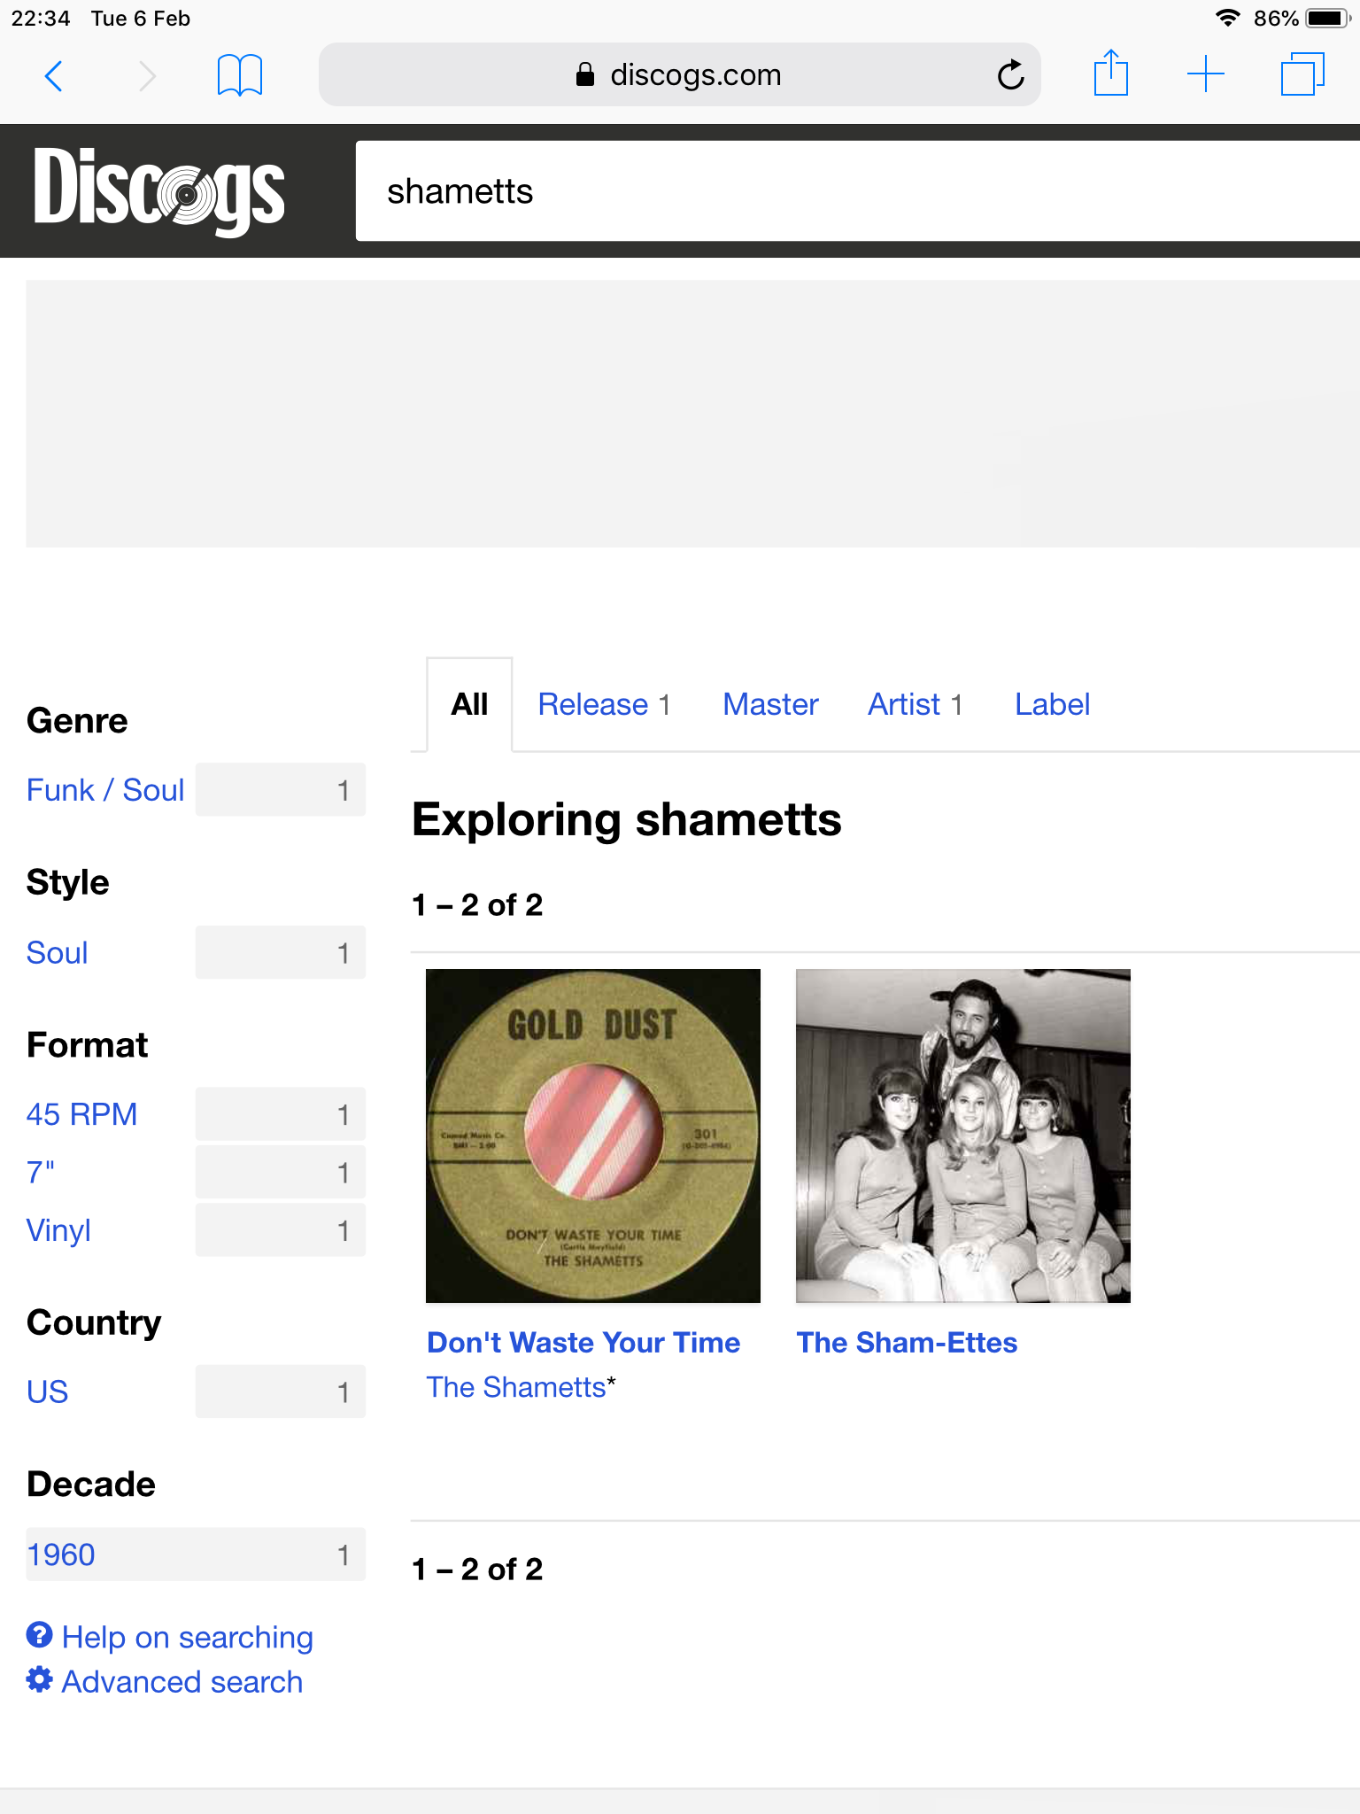
Task: Add a new tab with plus icon
Action: coord(1205,74)
